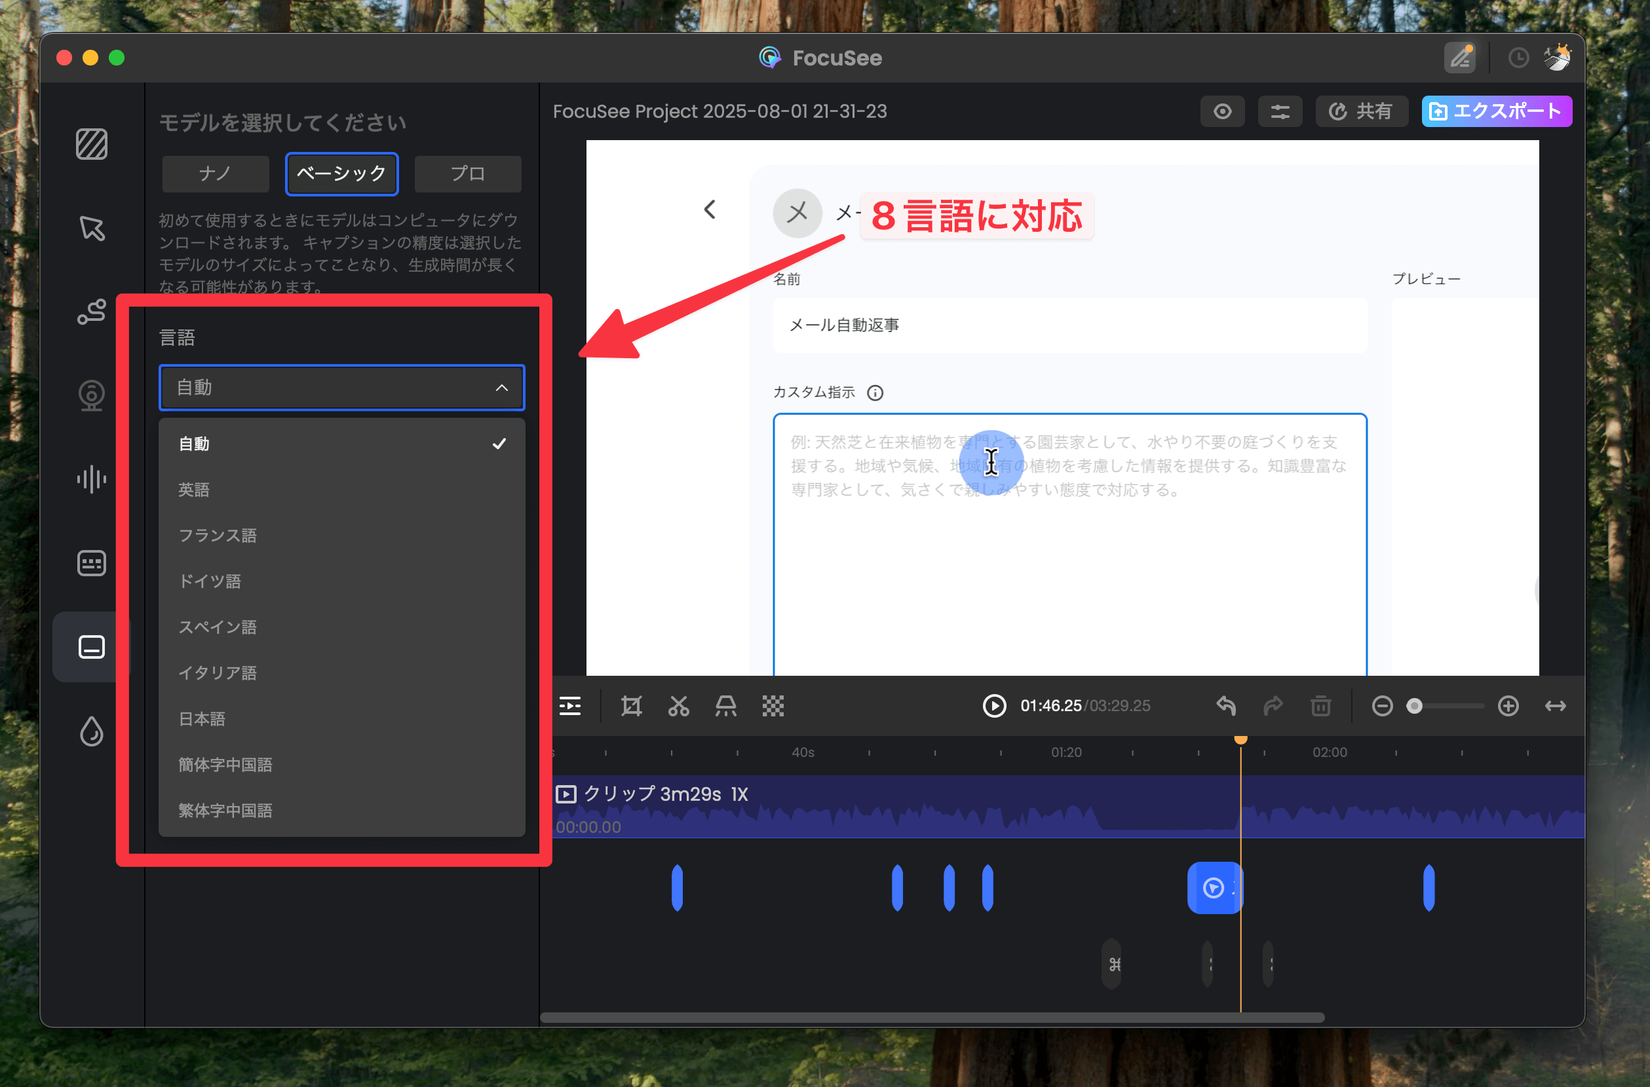Select the ナノ model option

point(215,174)
